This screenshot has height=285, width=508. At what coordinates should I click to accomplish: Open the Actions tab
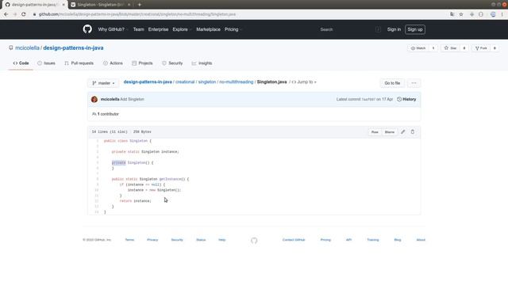click(113, 63)
